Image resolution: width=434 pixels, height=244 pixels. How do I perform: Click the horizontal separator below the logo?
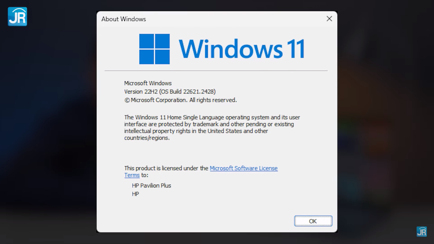pos(216,71)
